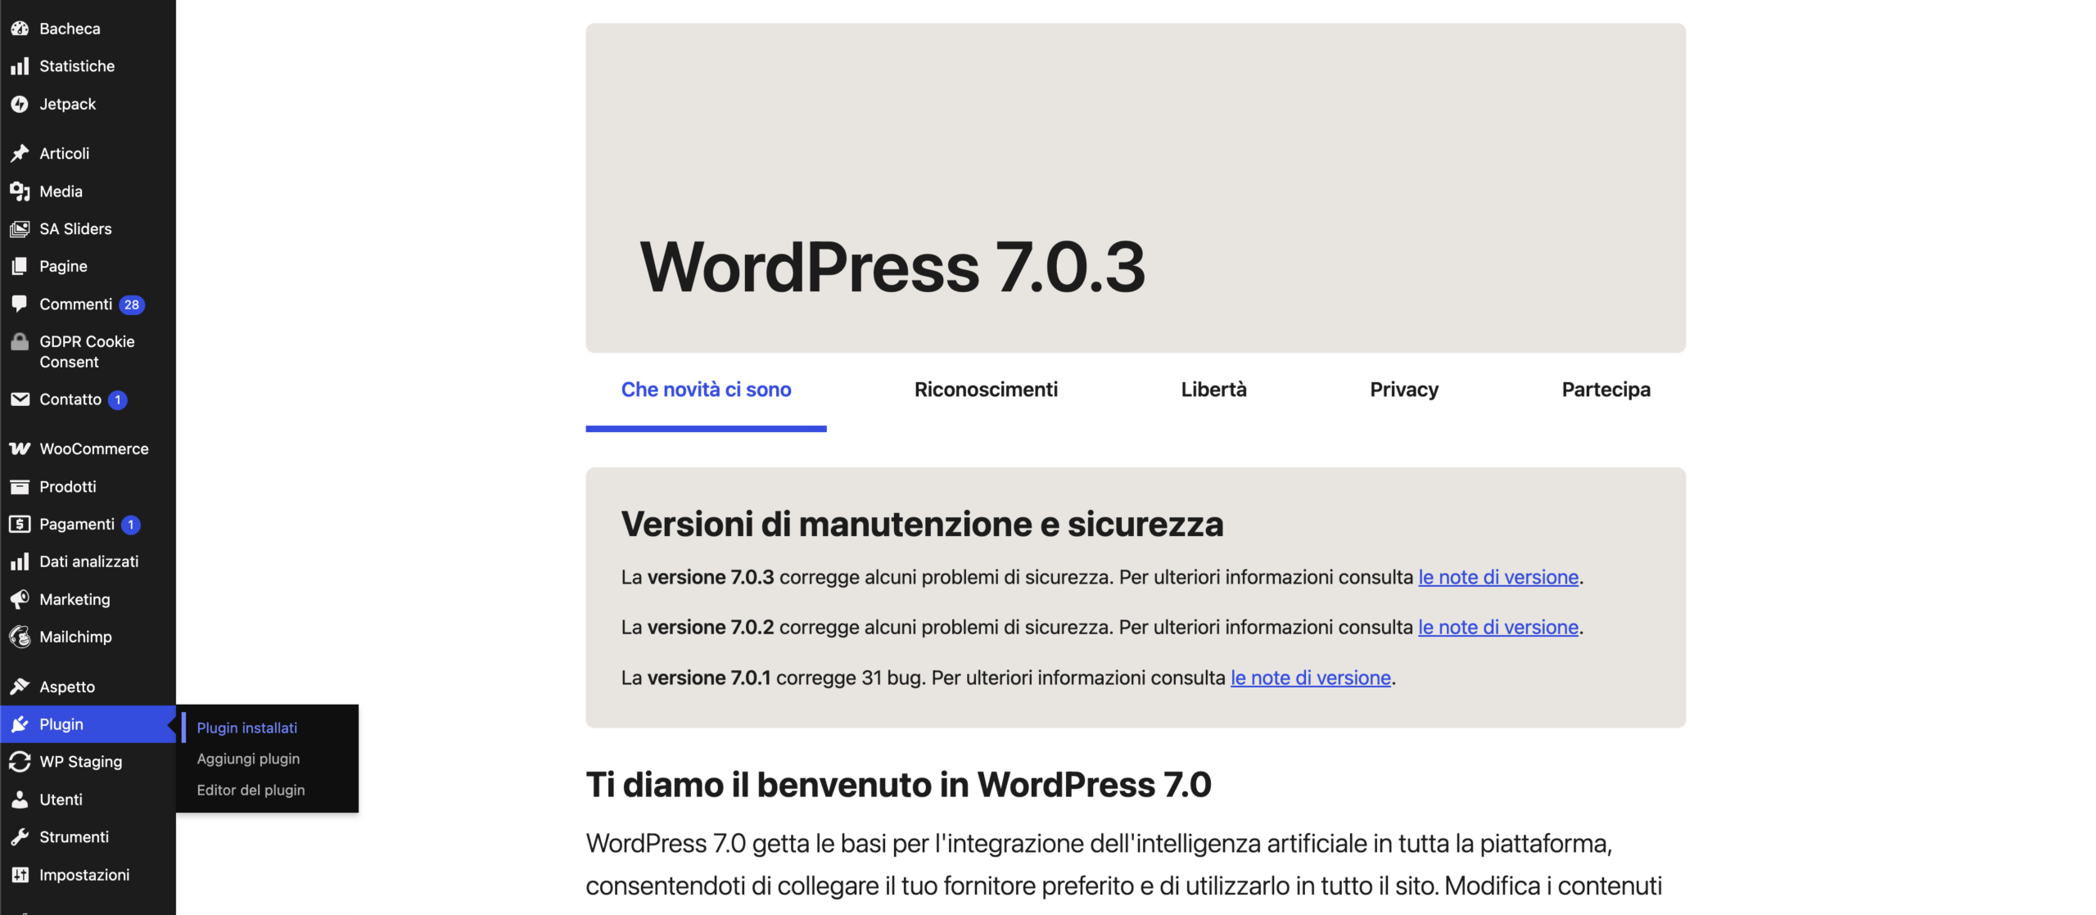Click the Jetpack lightning icon
2096x915 pixels.
(x=20, y=104)
